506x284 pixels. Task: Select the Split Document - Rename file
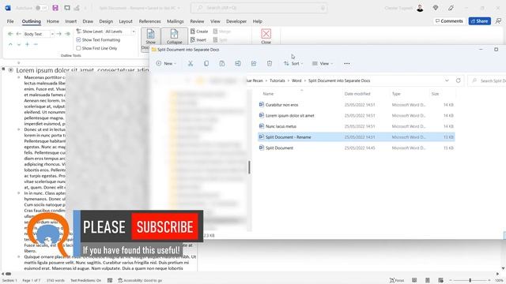tap(357, 136)
